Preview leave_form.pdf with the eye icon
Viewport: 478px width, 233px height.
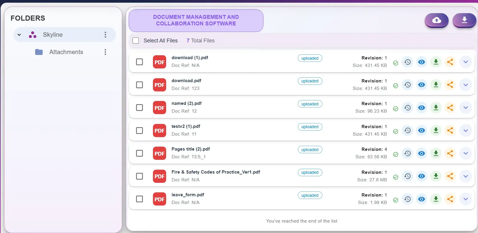pyautogui.click(x=421, y=199)
